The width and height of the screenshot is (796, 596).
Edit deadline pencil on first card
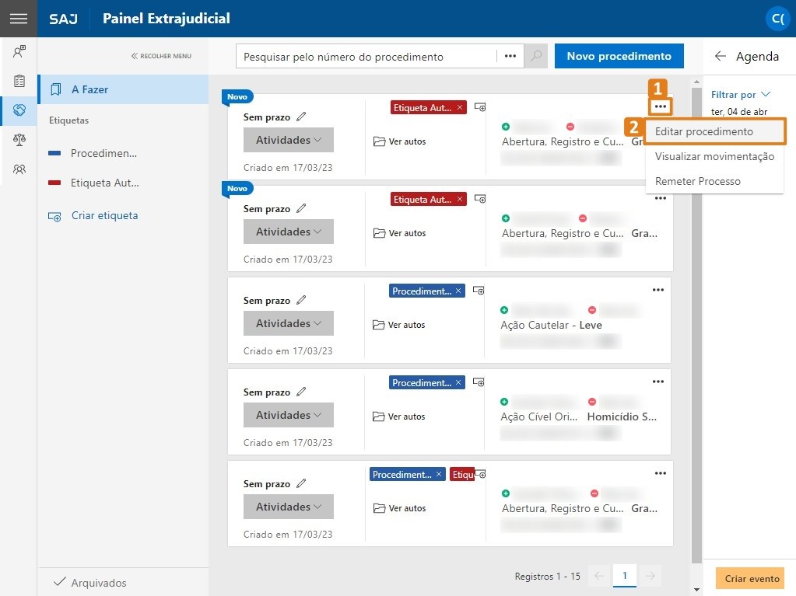(301, 117)
